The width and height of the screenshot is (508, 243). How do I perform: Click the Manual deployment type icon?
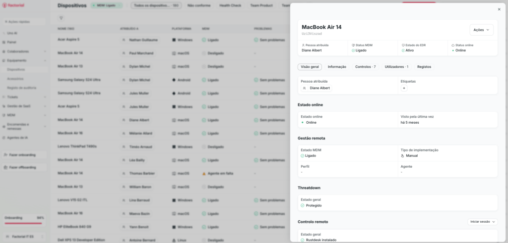(403, 155)
